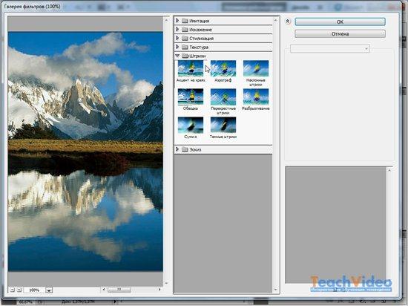Screen dimensions: 408x306
Task: Select the Перекрестные штрихи filter thumbnail
Action: (x=223, y=97)
